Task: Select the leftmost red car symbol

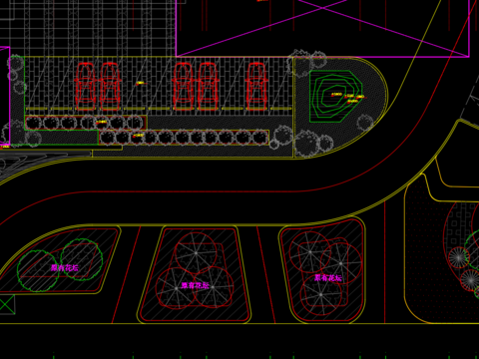Action: (86, 86)
